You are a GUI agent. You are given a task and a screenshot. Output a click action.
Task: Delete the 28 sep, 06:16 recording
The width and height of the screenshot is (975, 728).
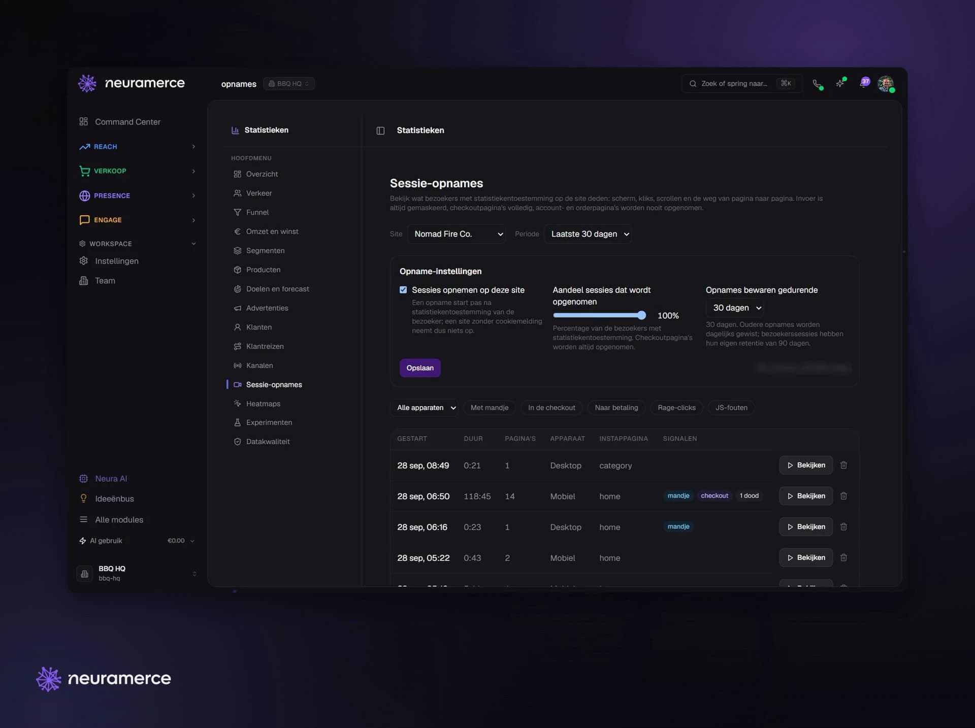843,527
